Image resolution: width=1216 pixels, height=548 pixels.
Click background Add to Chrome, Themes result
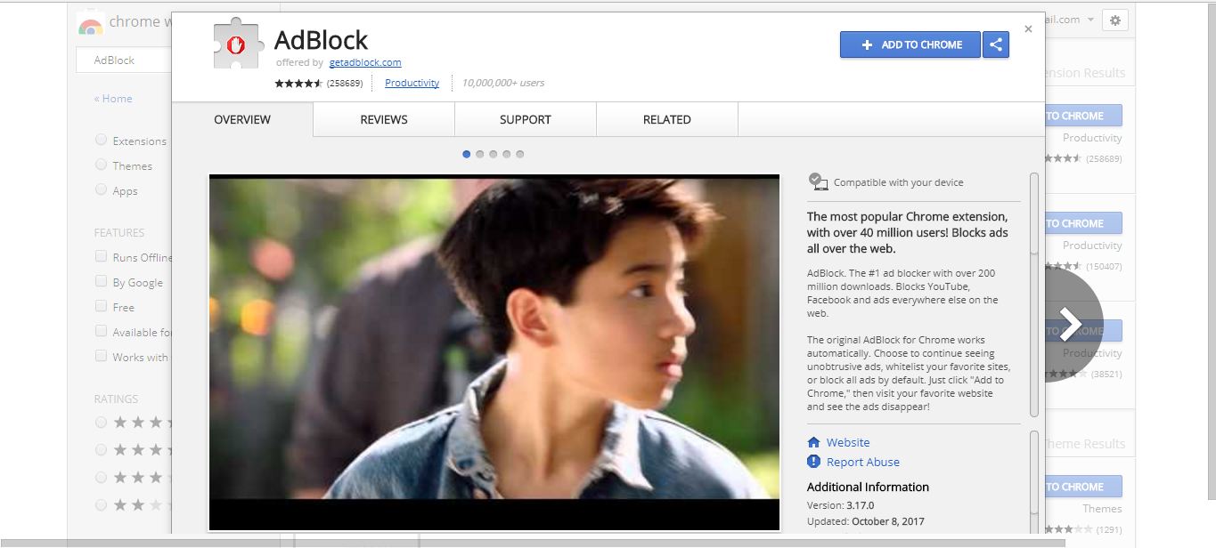[1083, 487]
